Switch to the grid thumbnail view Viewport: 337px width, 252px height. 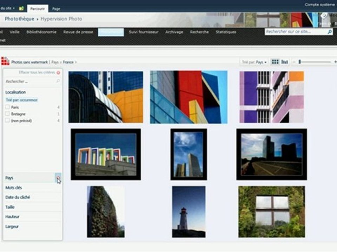[x=275, y=62]
